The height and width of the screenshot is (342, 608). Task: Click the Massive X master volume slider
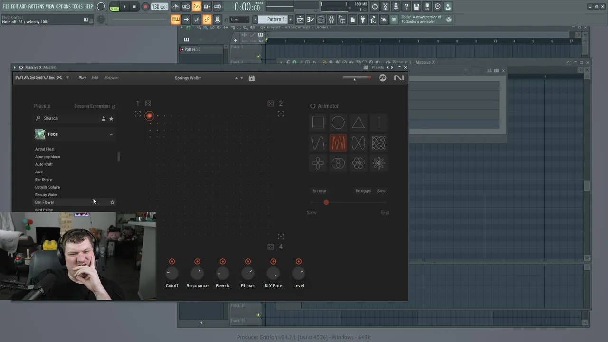tap(357, 78)
